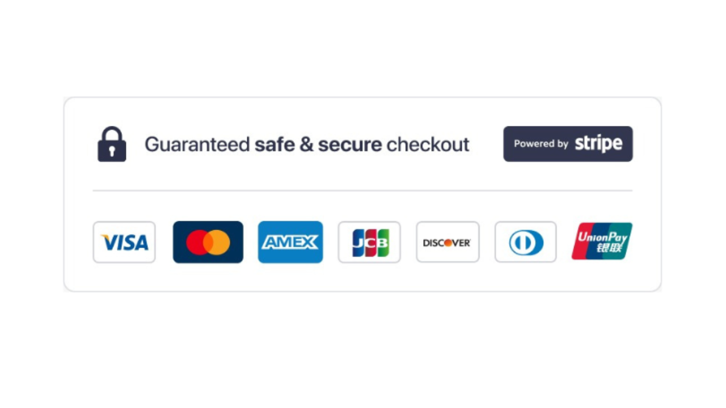
Task: Click the green B segment of JCB
Action: [x=382, y=243]
